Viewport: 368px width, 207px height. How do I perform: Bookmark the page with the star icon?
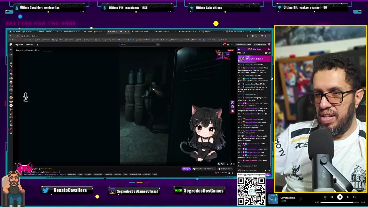point(247,36)
